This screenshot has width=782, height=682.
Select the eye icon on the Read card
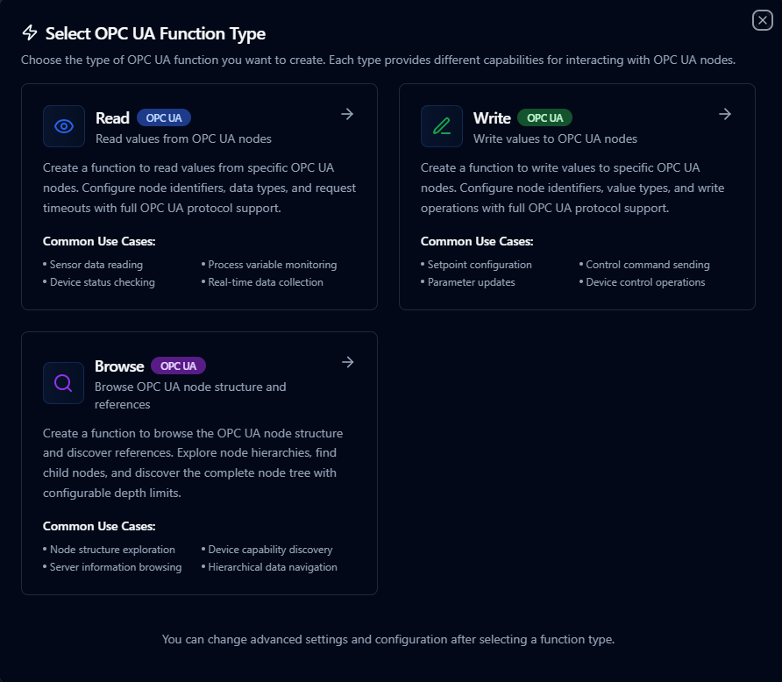[x=63, y=126]
